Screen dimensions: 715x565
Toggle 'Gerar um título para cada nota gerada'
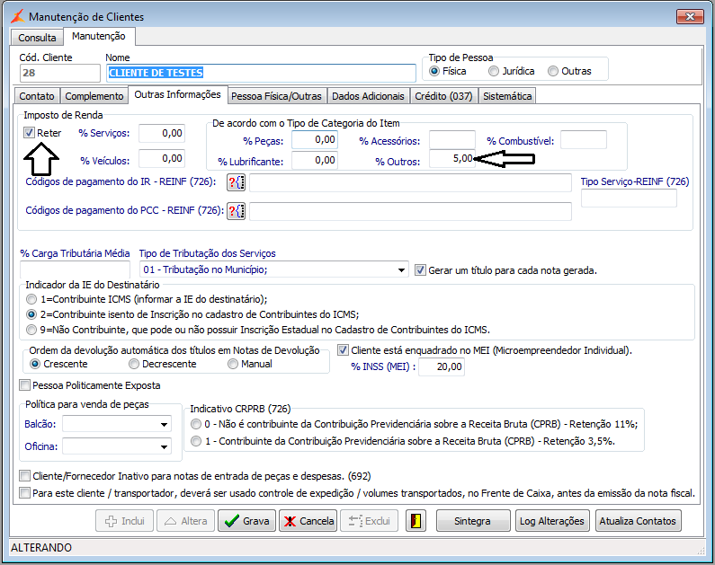pyautogui.click(x=420, y=270)
